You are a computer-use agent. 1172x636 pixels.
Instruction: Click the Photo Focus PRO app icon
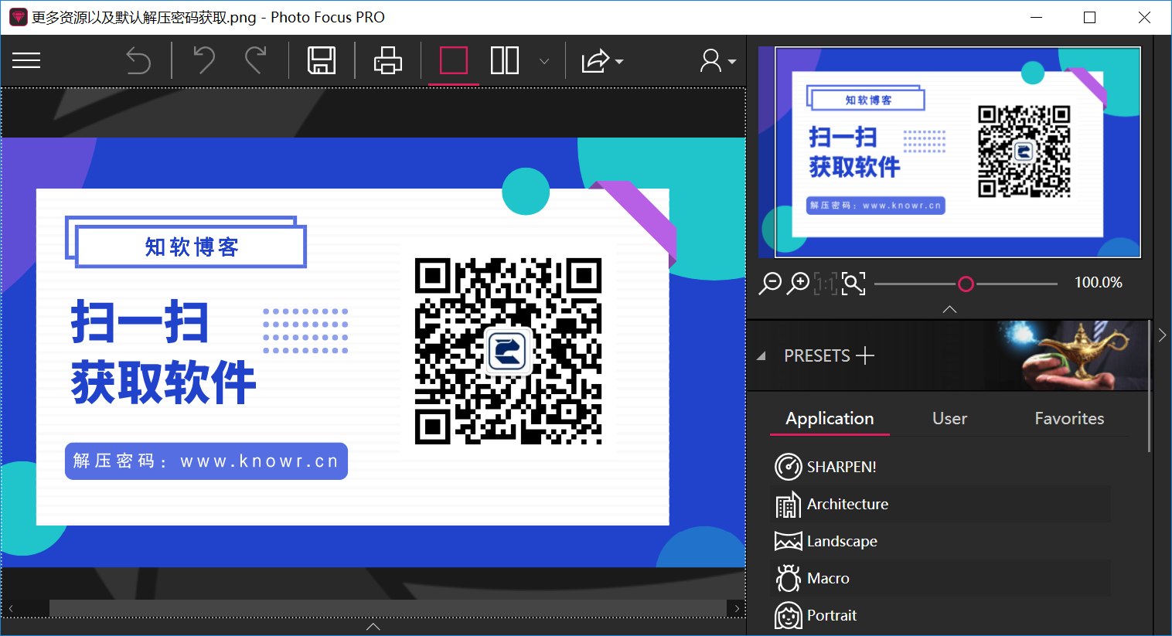18,17
